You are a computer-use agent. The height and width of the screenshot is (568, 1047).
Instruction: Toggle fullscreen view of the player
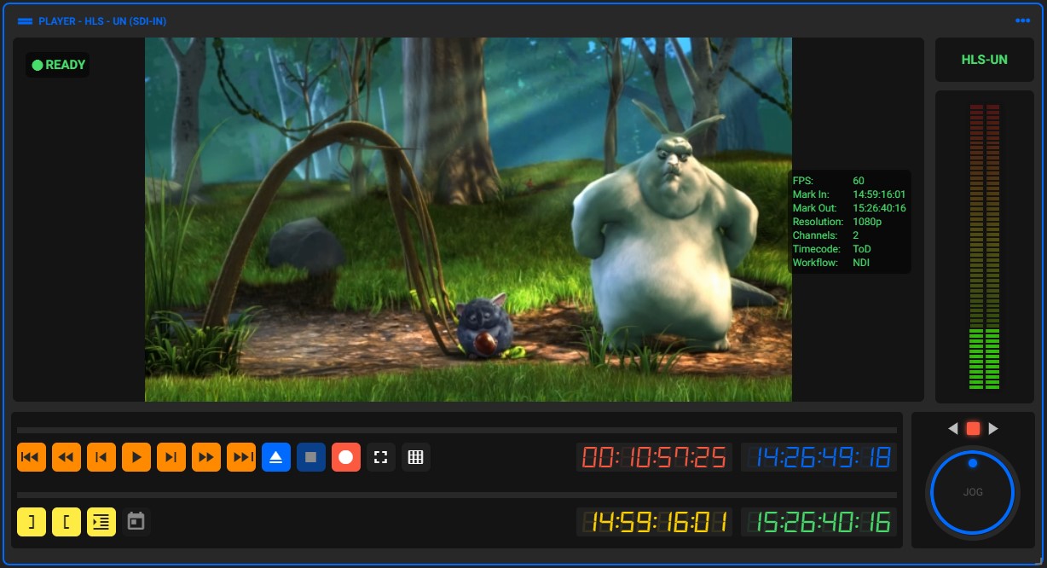381,457
